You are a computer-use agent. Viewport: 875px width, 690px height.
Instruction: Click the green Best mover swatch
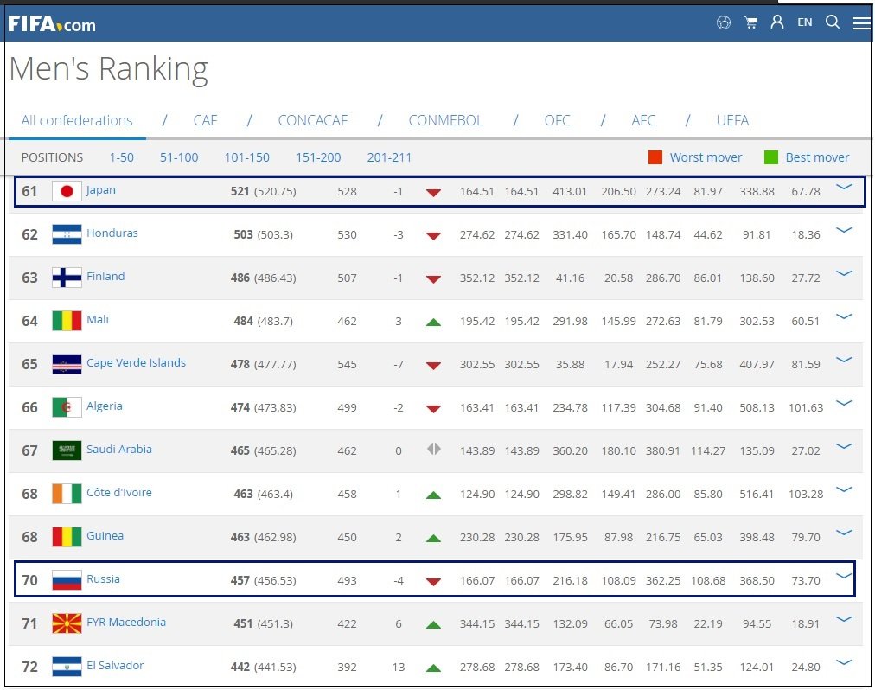(770, 157)
